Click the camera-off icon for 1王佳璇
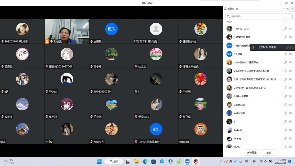This screenshot has width=295, height=166. click(290, 54)
